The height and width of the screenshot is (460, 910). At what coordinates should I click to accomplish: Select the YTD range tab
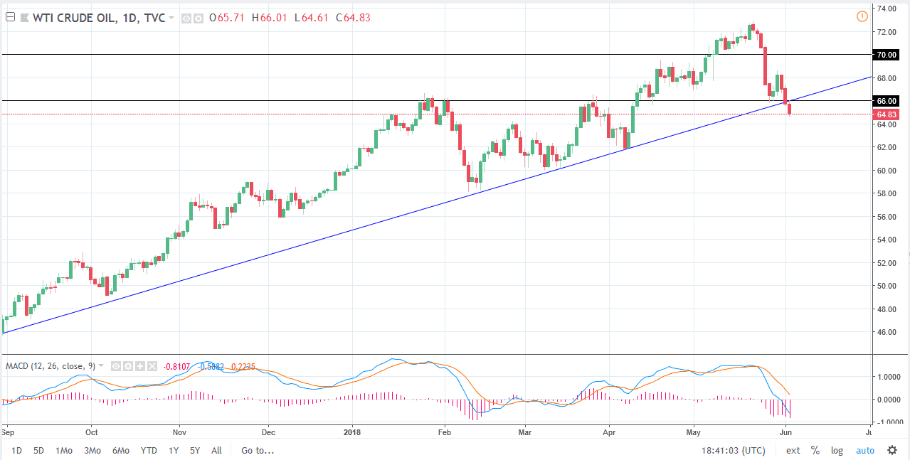point(149,450)
